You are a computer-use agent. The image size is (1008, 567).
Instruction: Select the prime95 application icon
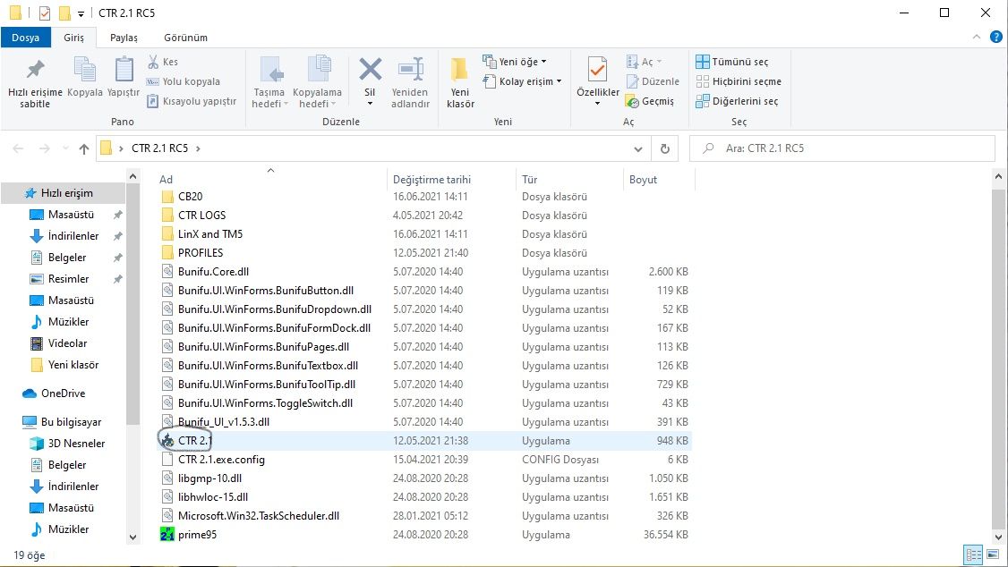click(x=167, y=534)
